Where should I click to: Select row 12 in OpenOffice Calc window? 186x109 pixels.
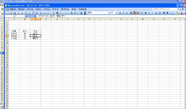[x=2, y=53]
